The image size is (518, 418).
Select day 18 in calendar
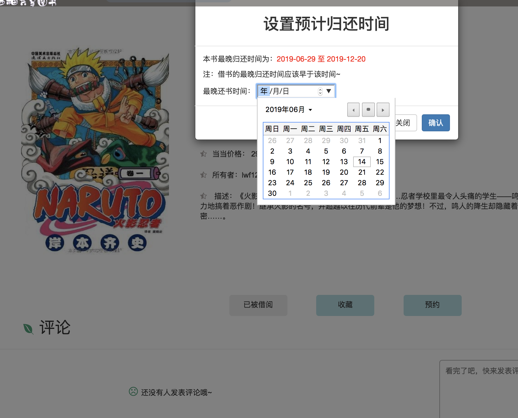tap(308, 172)
